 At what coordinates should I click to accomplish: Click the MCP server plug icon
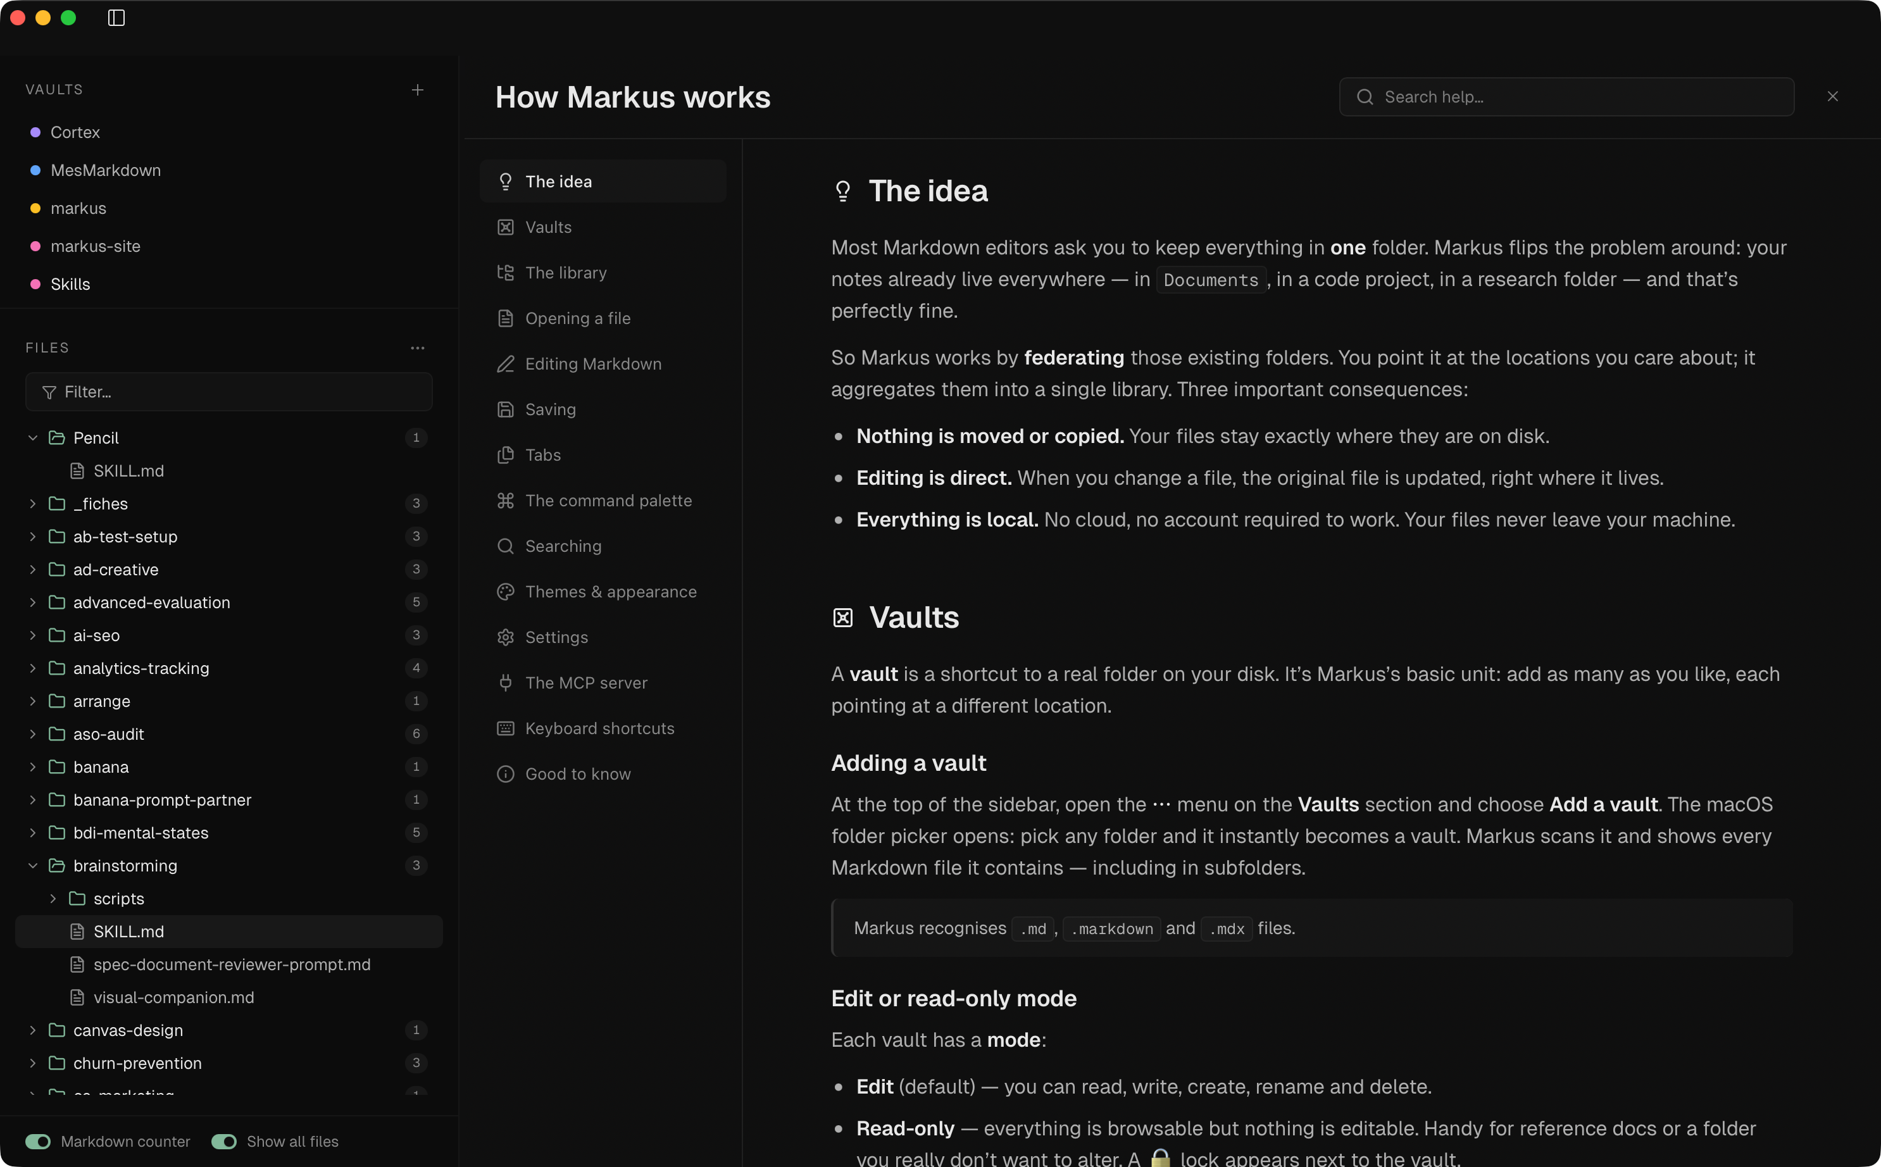tap(506, 682)
